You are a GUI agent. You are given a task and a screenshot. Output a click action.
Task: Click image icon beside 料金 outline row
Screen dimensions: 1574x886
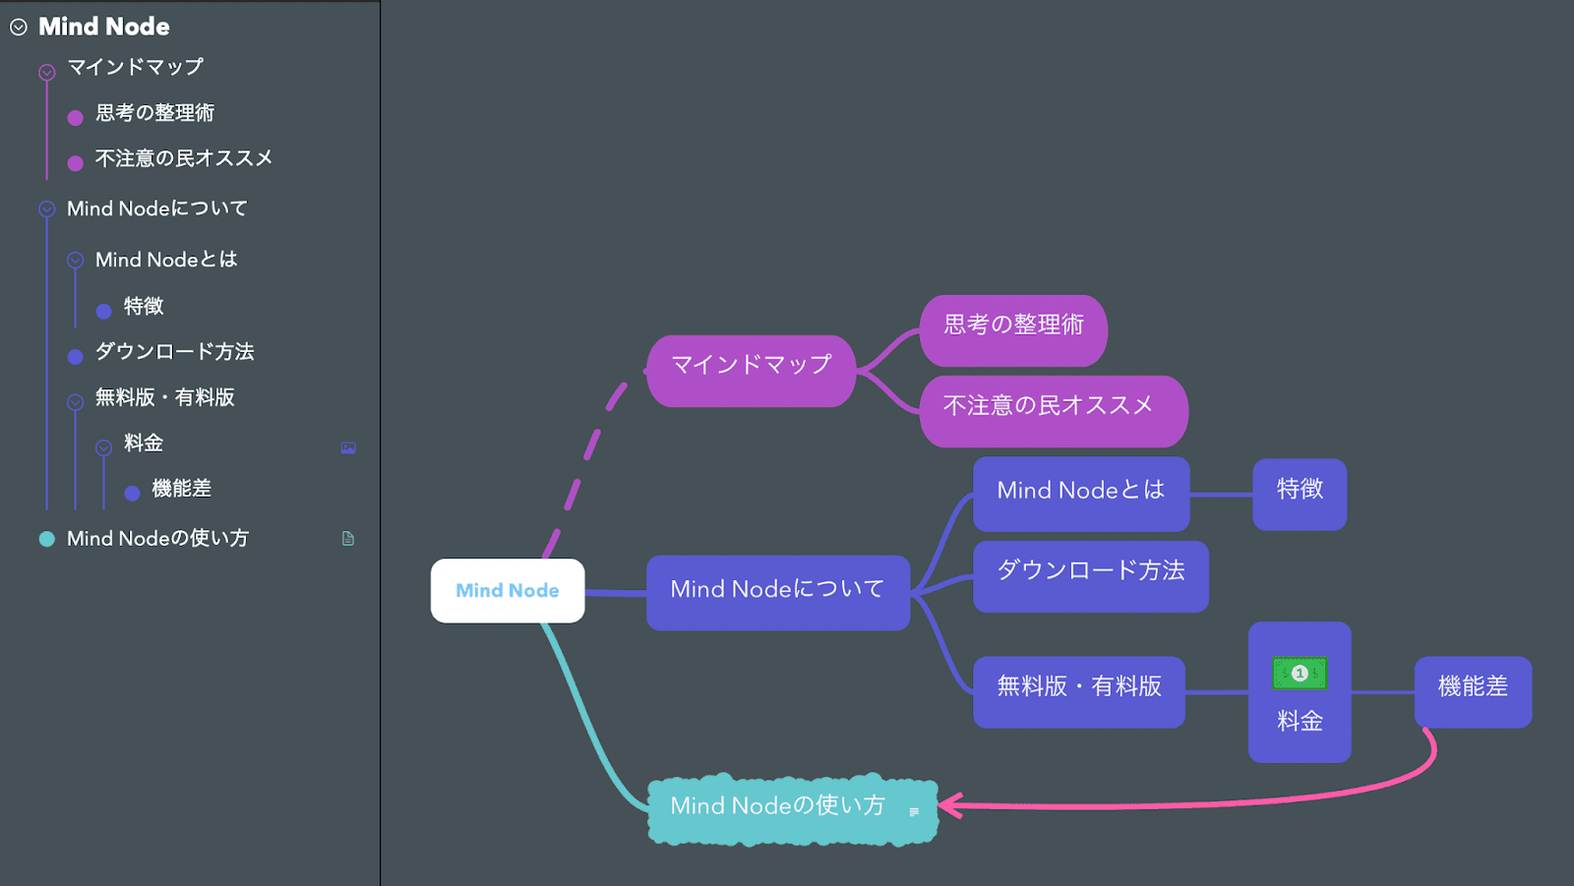coord(348,447)
